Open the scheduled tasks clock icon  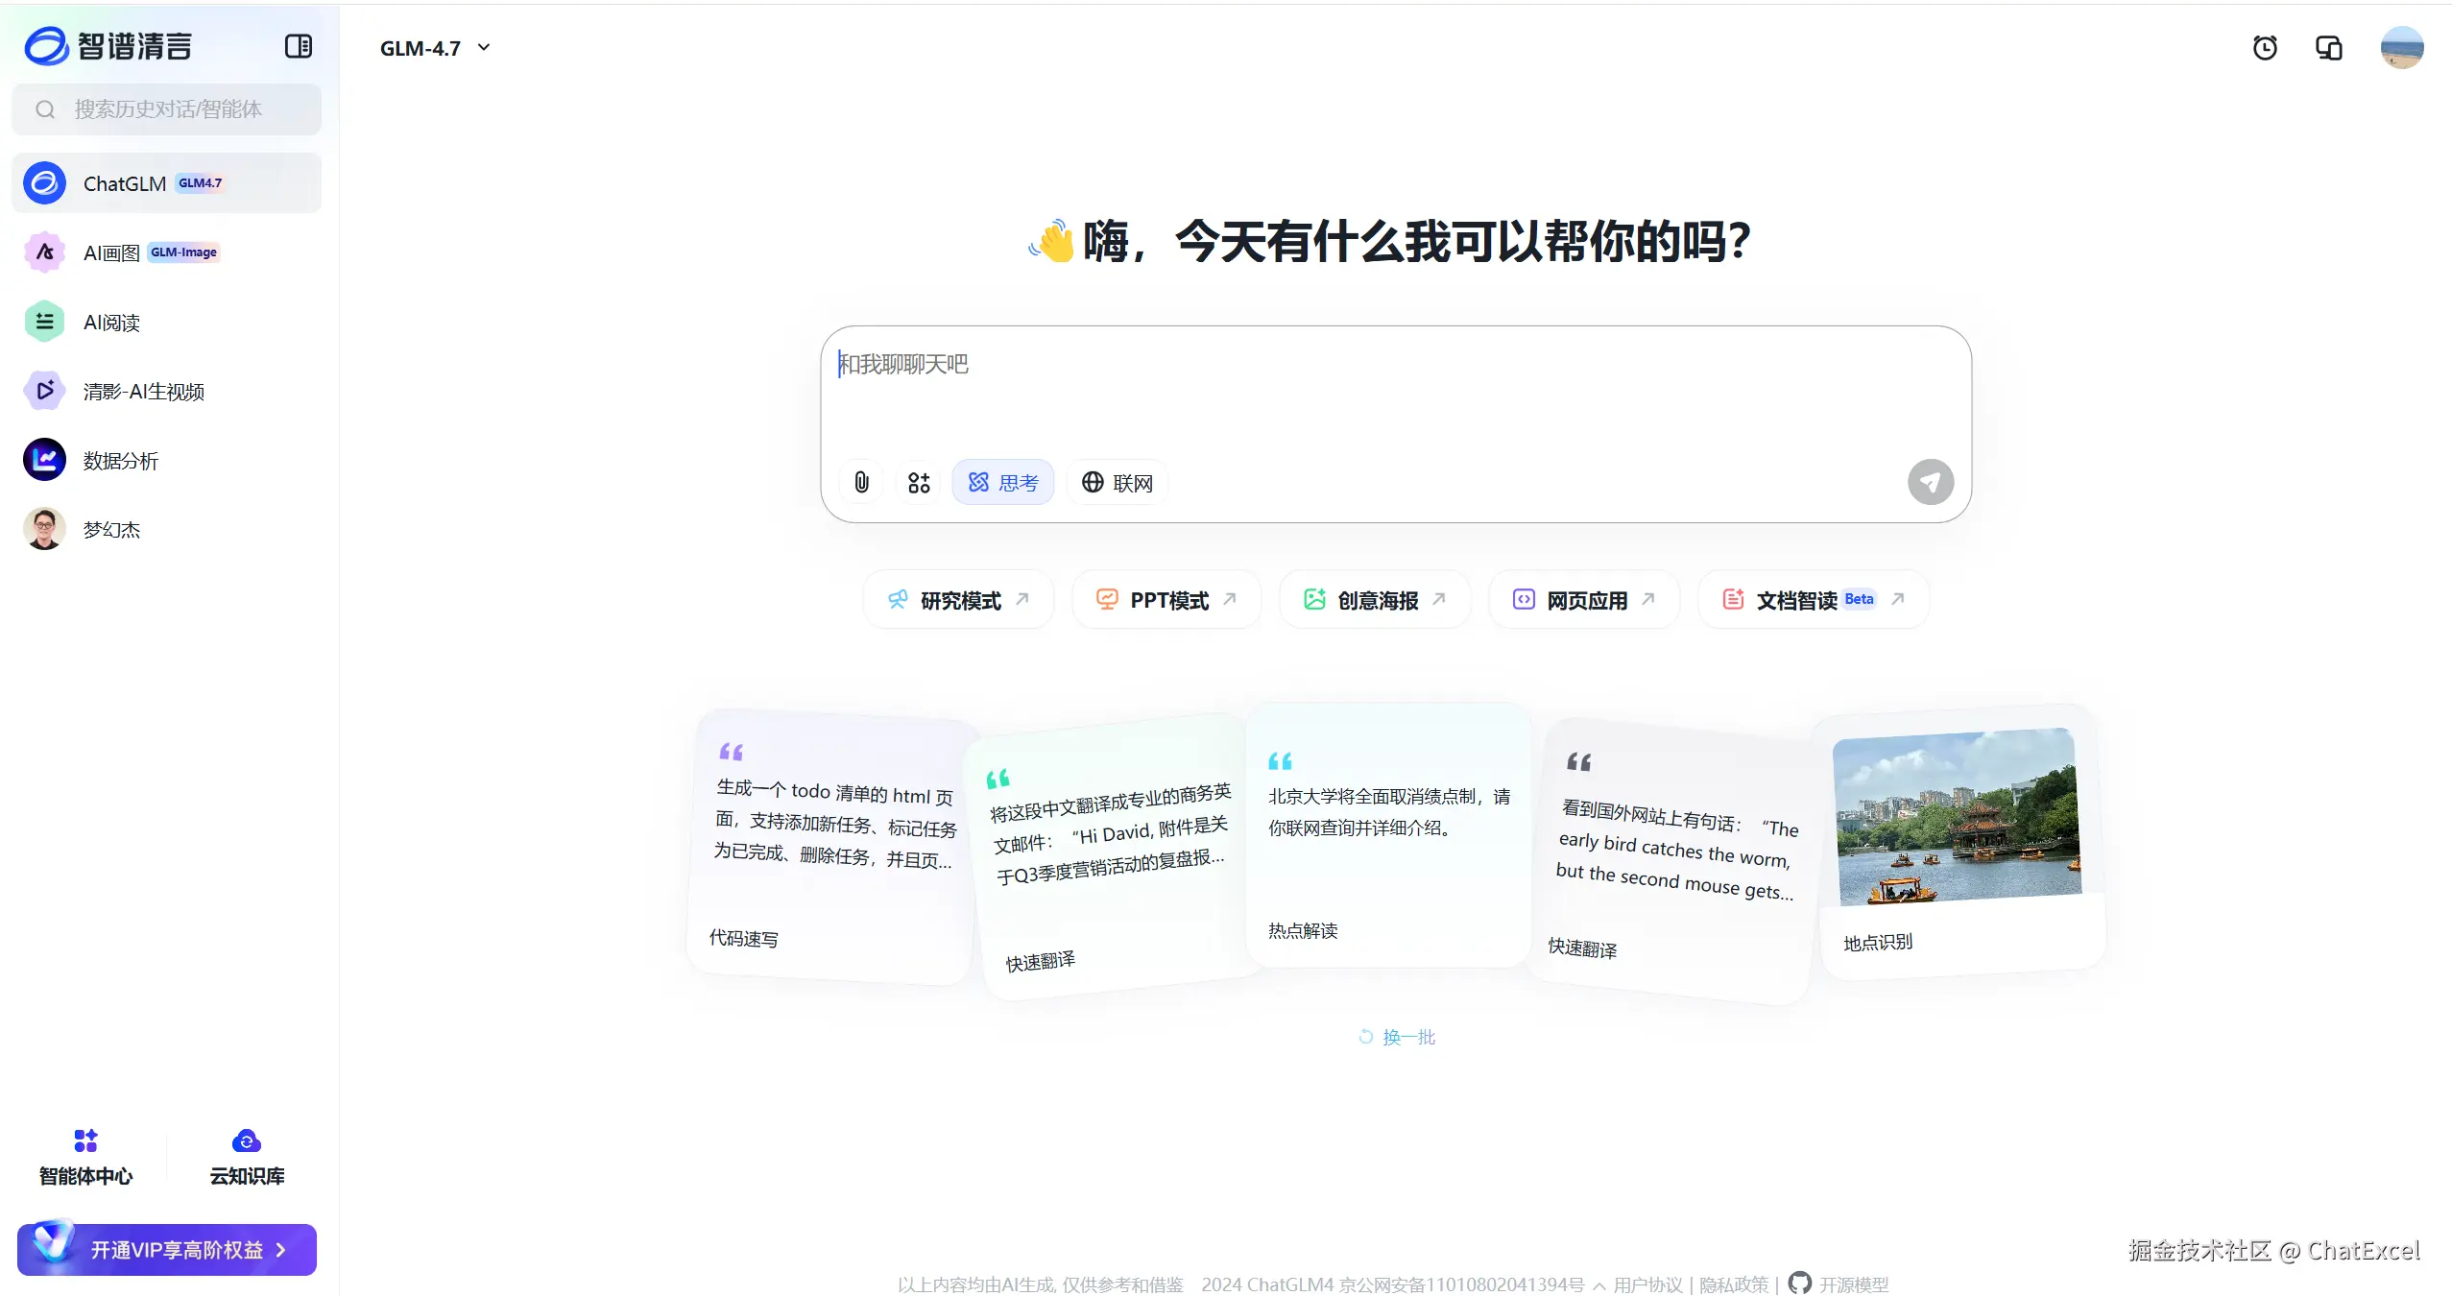tap(2265, 48)
